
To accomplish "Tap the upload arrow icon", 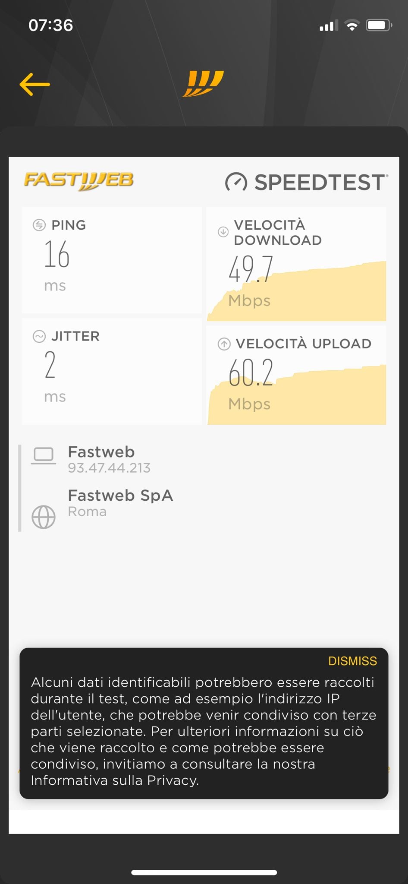I will [x=224, y=344].
